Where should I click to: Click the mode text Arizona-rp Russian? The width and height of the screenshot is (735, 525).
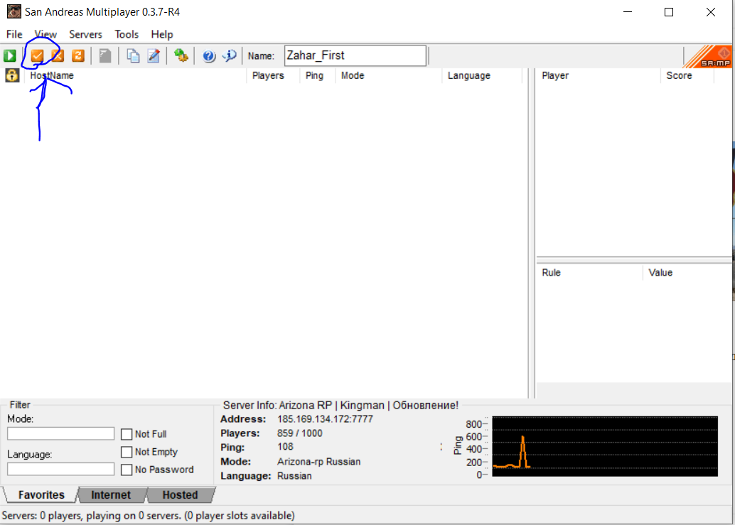click(318, 462)
